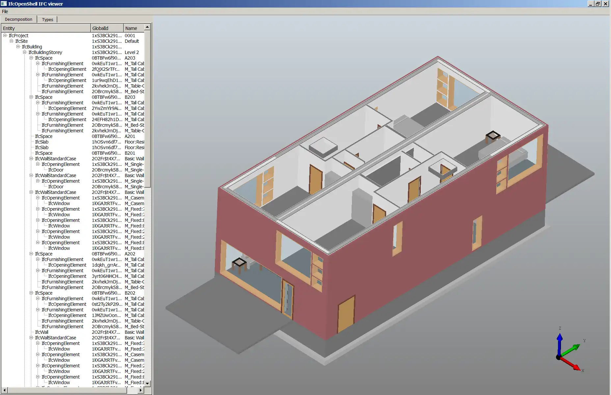
Task: Click the horizontal scroll left arrow
Action: 4,390
